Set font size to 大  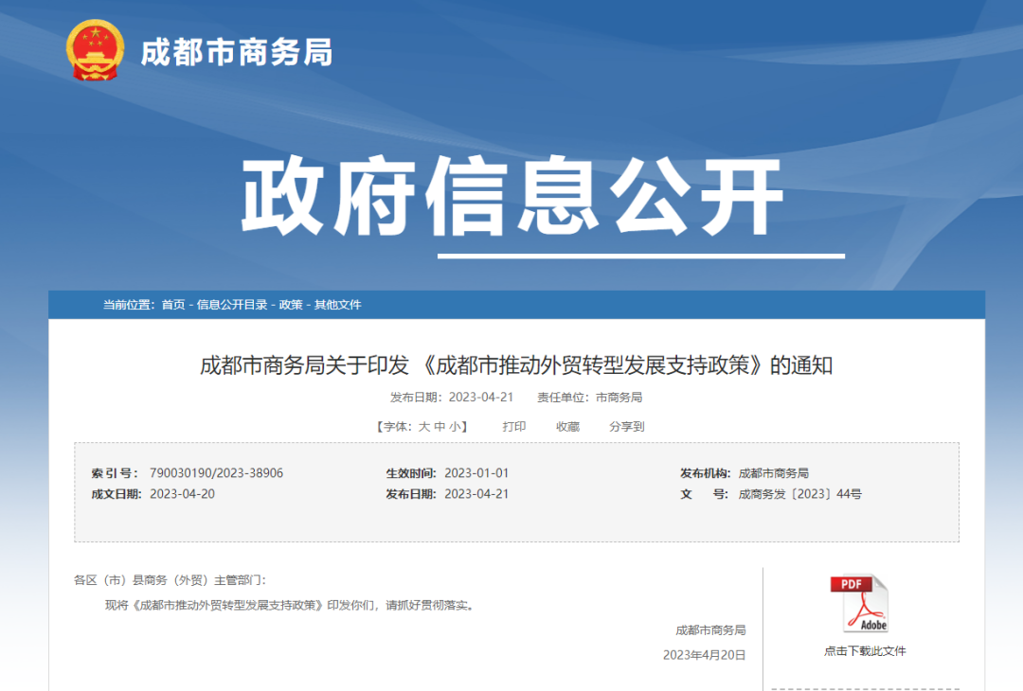click(424, 427)
